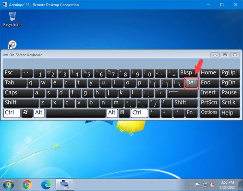Toggle the right Alt key
Viewport: 243px width, 191px height.
coord(112,113)
